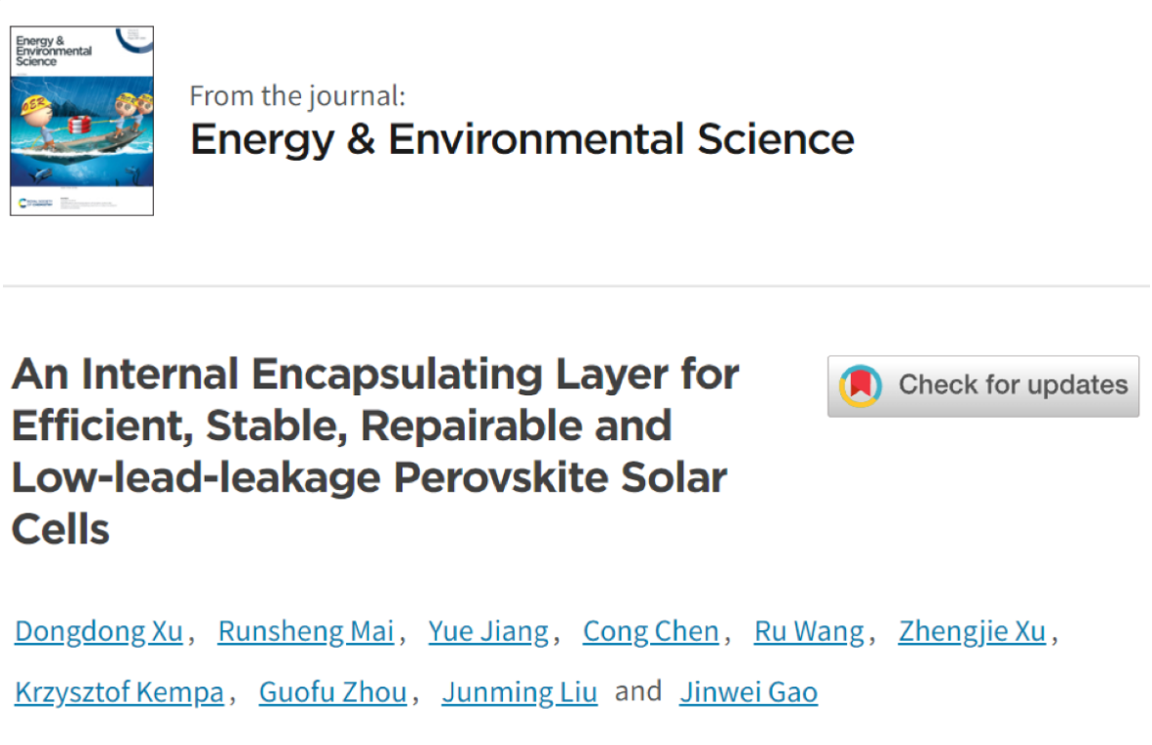Open Zhengjie Xu's author link

click(x=972, y=631)
